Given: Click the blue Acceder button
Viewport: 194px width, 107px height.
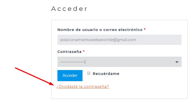Looking at the screenshot, I should point(70,75).
